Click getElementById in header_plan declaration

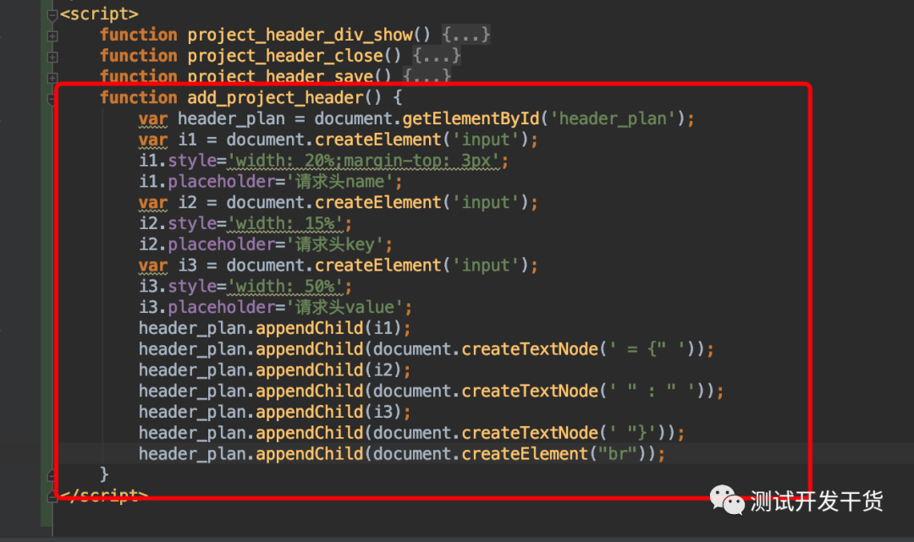pos(471,118)
